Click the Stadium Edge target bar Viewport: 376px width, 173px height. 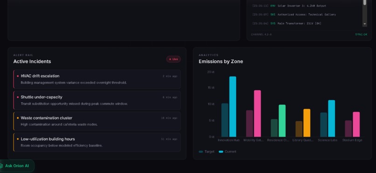(348, 129)
